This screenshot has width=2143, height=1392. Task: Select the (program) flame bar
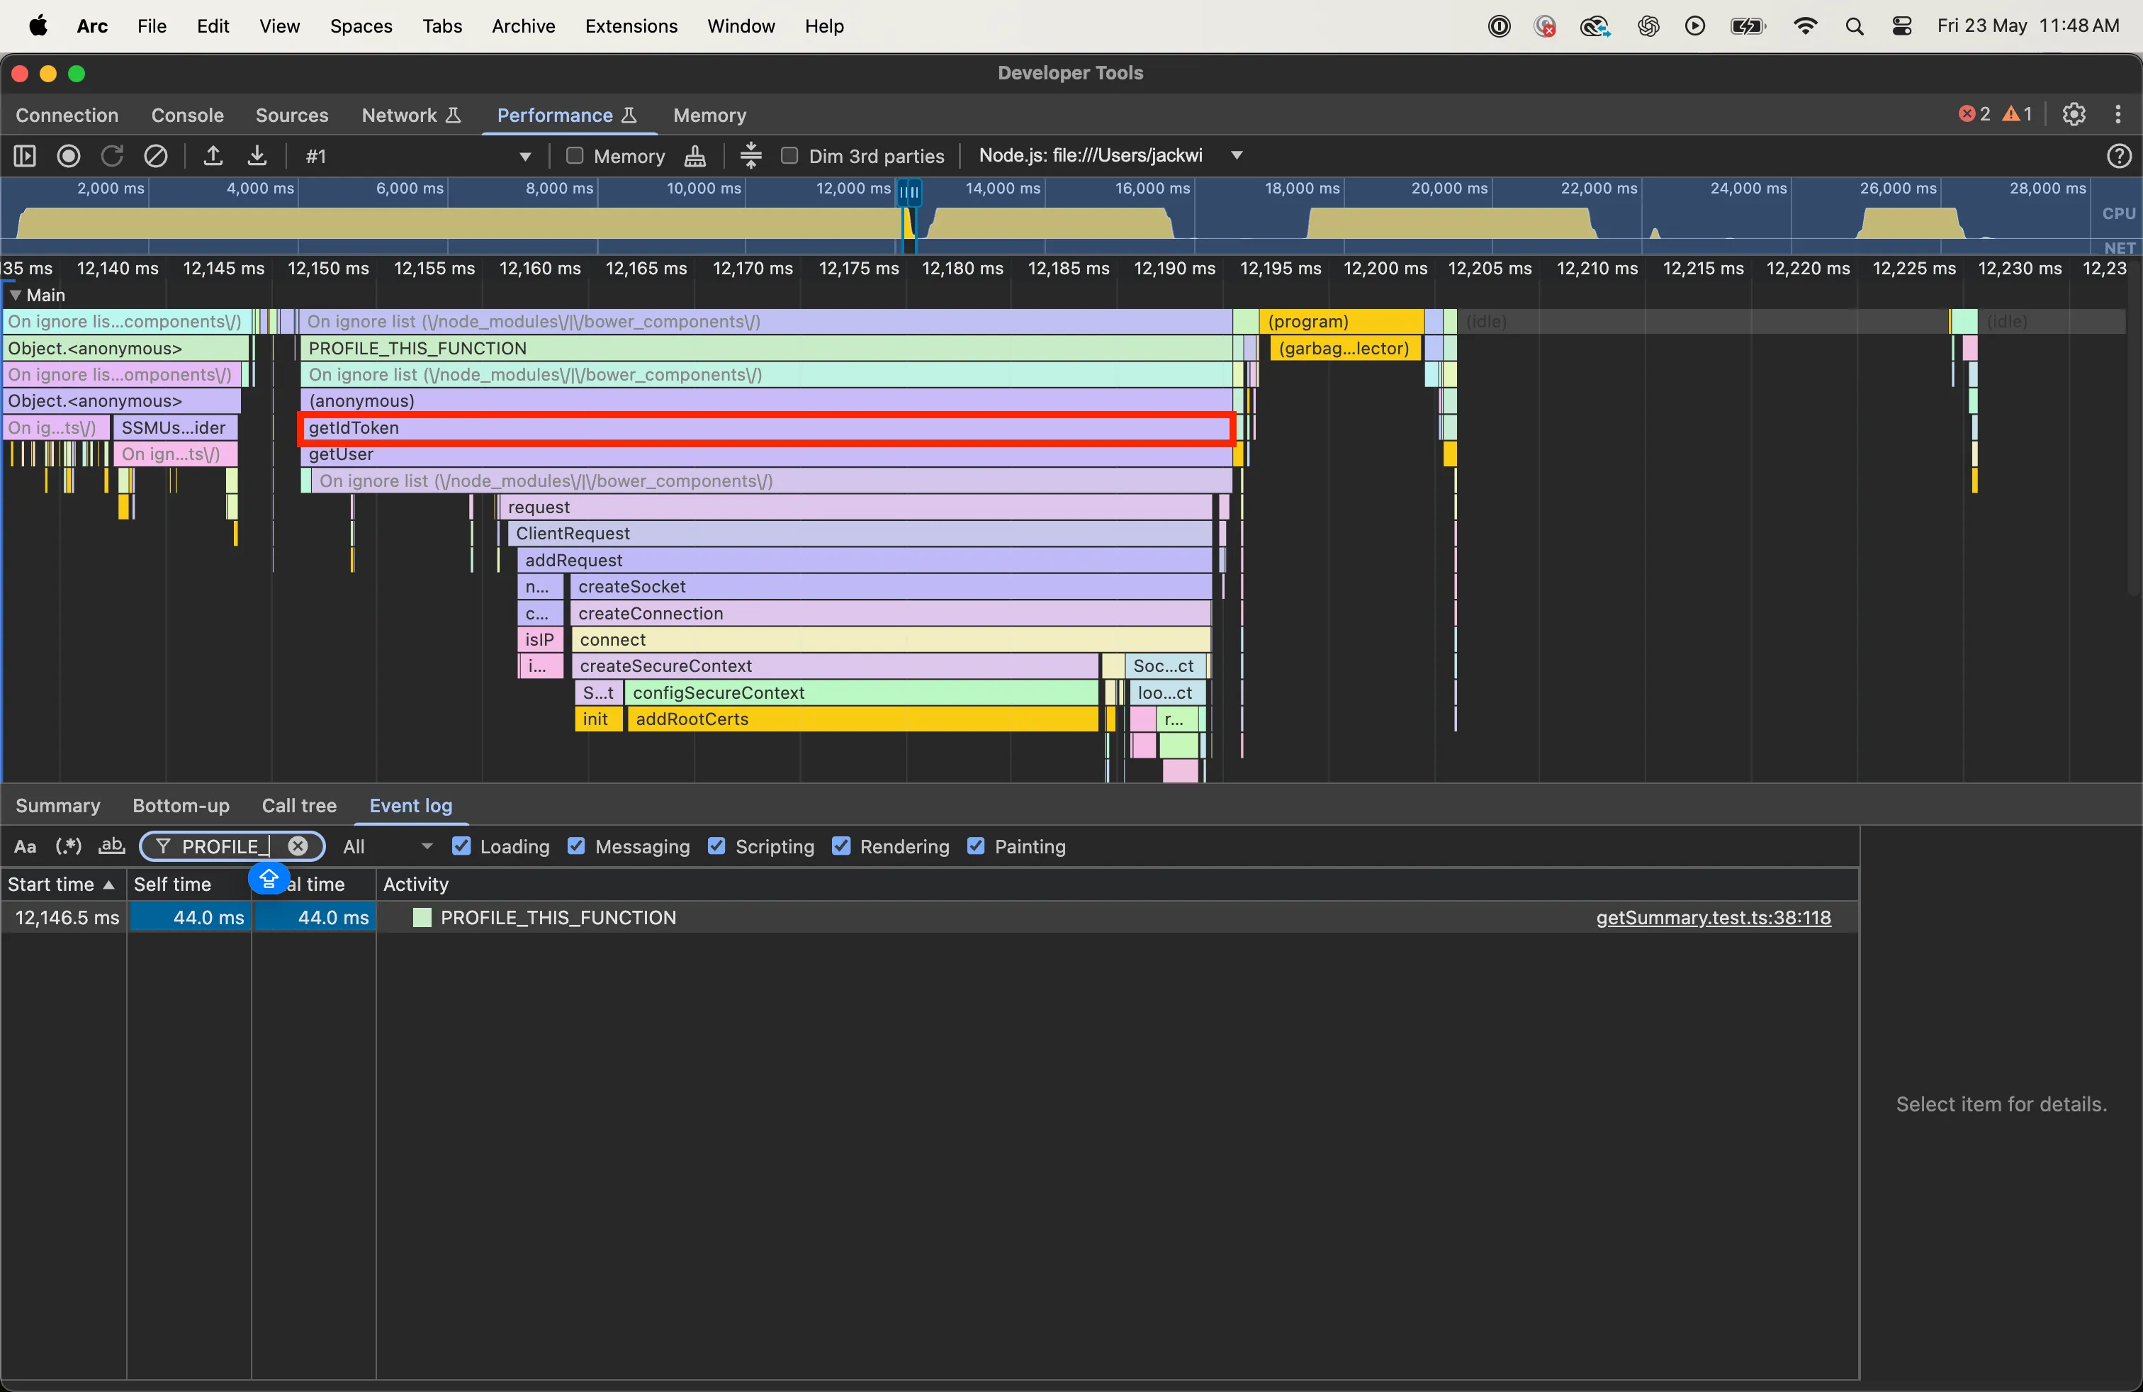(x=1342, y=322)
